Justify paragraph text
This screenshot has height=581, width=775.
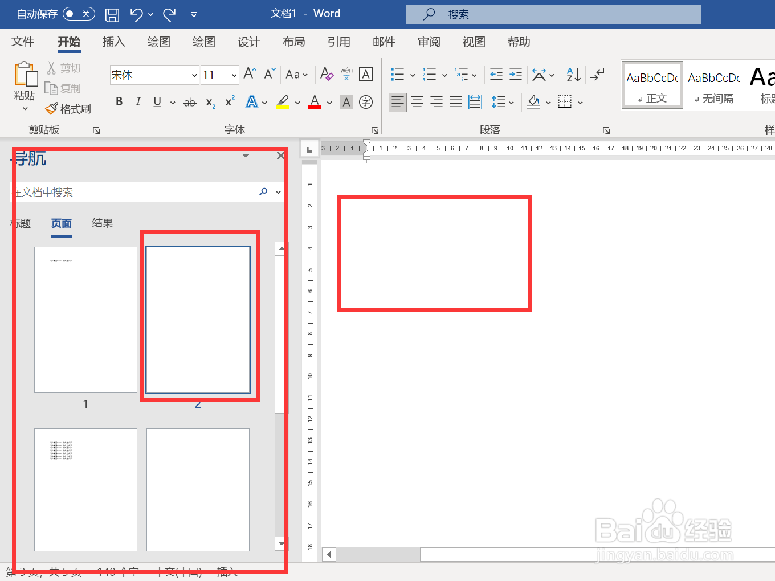456,102
